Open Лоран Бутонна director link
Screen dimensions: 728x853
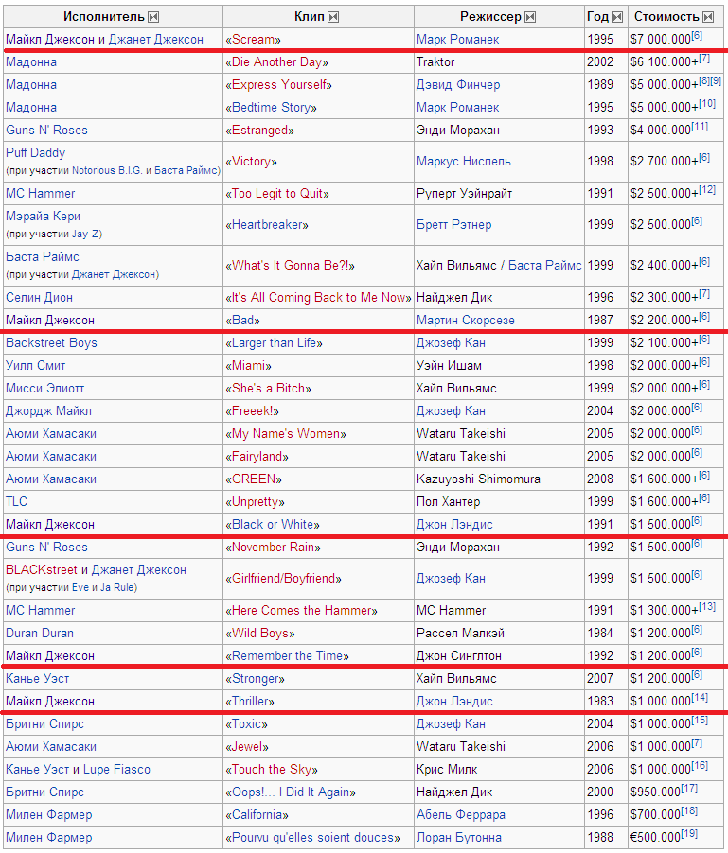(x=459, y=838)
